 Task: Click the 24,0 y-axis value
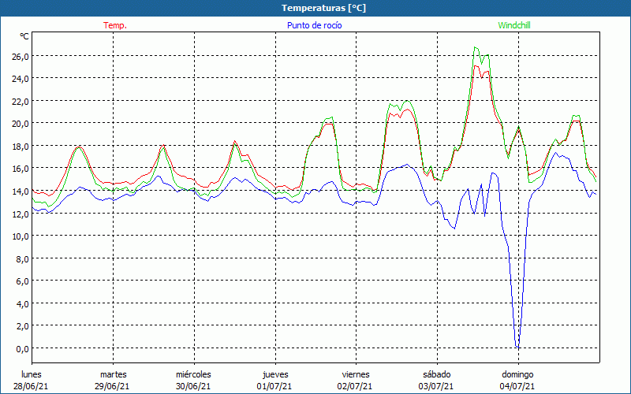coord(21,80)
